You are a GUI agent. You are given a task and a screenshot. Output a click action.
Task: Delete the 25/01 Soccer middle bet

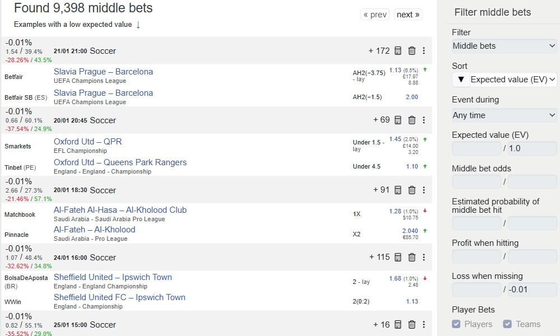tap(412, 324)
